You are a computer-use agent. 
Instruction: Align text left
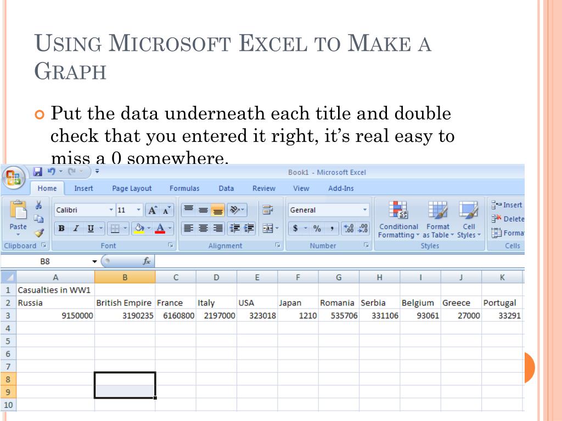click(x=189, y=228)
